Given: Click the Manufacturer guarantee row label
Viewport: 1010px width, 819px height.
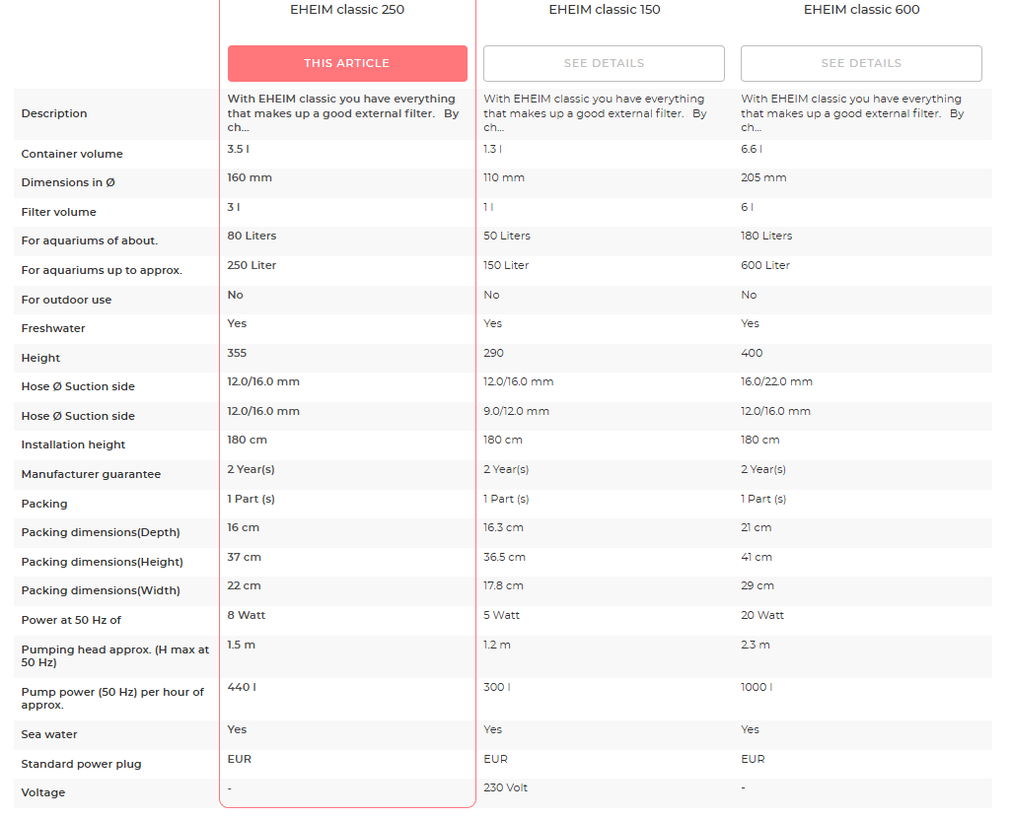Looking at the screenshot, I should (91, 474).
